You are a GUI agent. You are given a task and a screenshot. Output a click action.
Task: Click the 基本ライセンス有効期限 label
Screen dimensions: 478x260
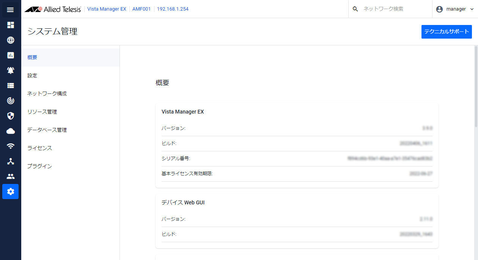pyautogui.click(x=187, y=174)
